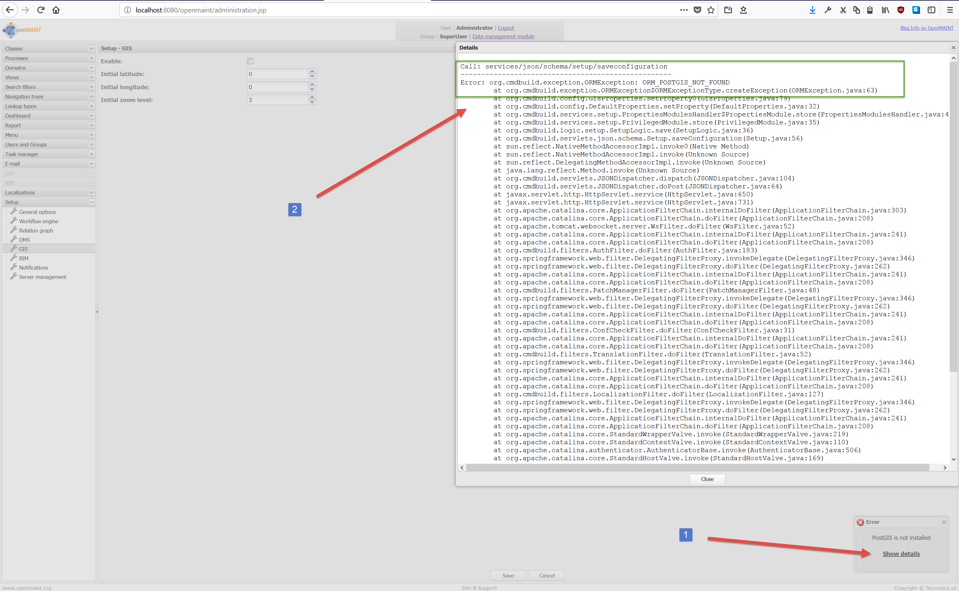Open the DMS setup page
This screenshot has width=959, height=591.
[x=24, y=240]
